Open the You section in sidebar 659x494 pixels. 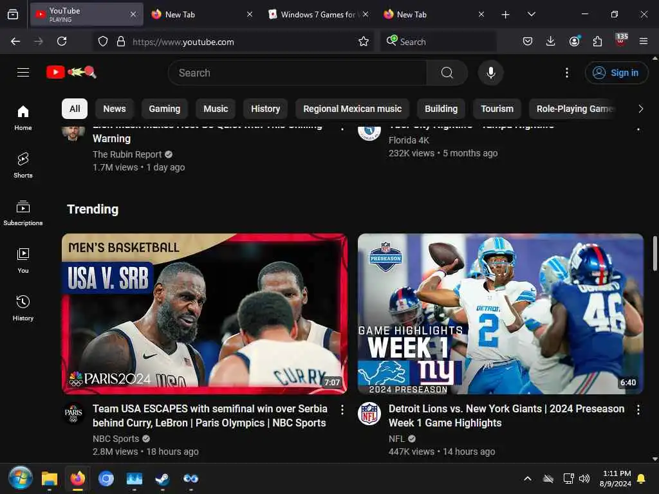pos(23,261)
